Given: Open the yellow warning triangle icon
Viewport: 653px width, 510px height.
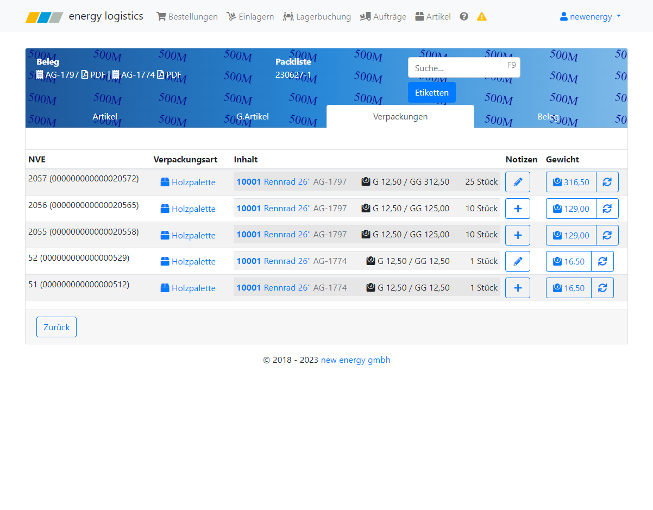Looking at the screenshot, I should point(482,16).
